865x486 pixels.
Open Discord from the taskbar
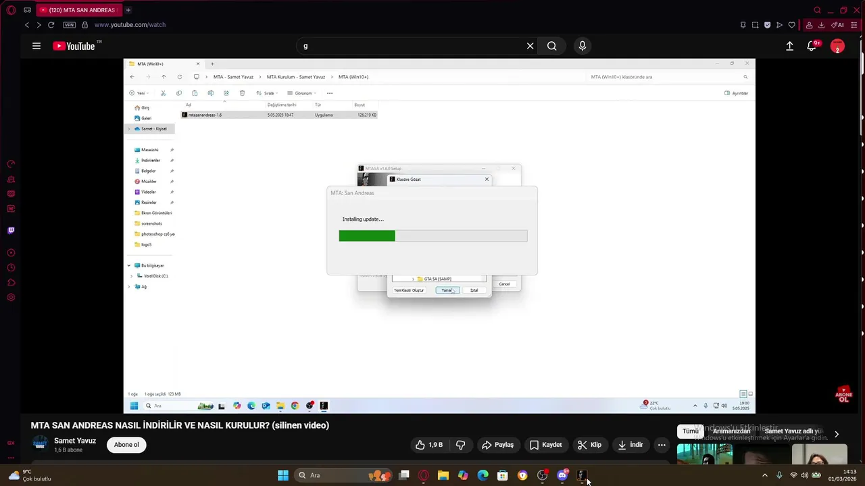(x=562, y=475)
